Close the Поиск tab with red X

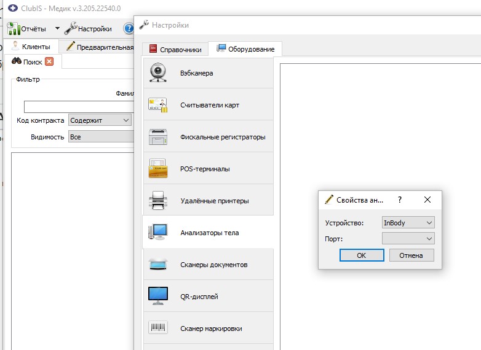tap(49, 61)
